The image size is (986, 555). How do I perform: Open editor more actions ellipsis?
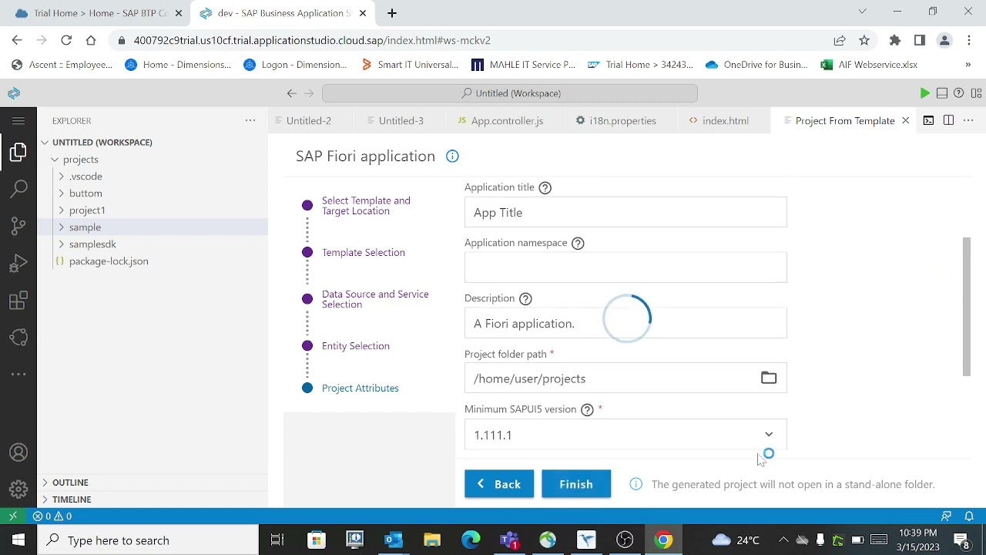pyautogui.click(x=968, y=120)
